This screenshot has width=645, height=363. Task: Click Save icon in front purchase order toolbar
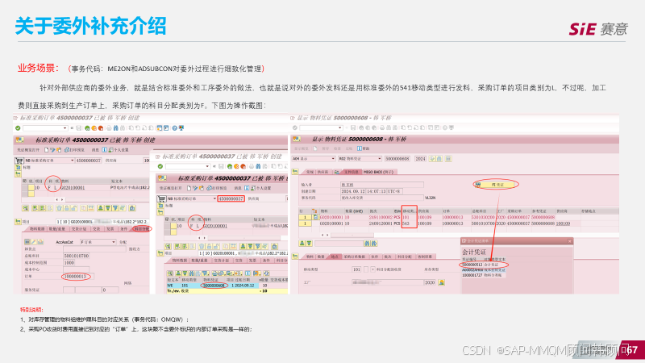221,167
